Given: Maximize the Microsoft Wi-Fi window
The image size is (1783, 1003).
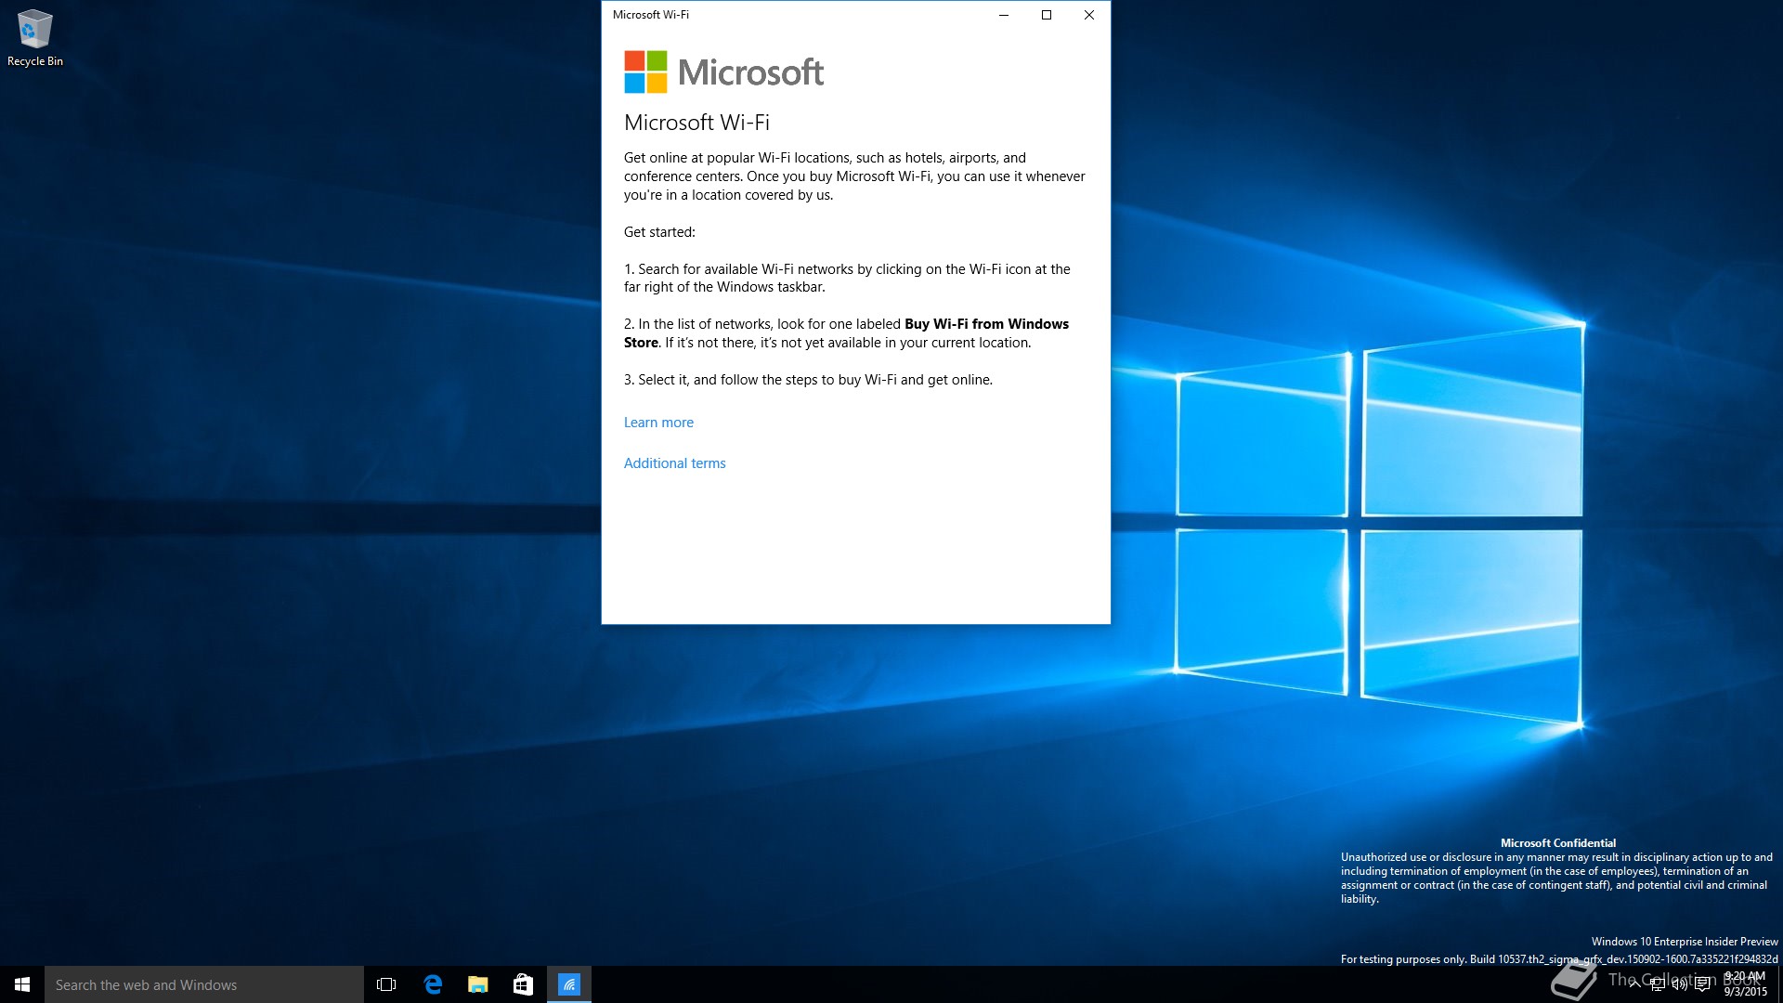Looking at the screenshot, I should tap(1047, 15).
